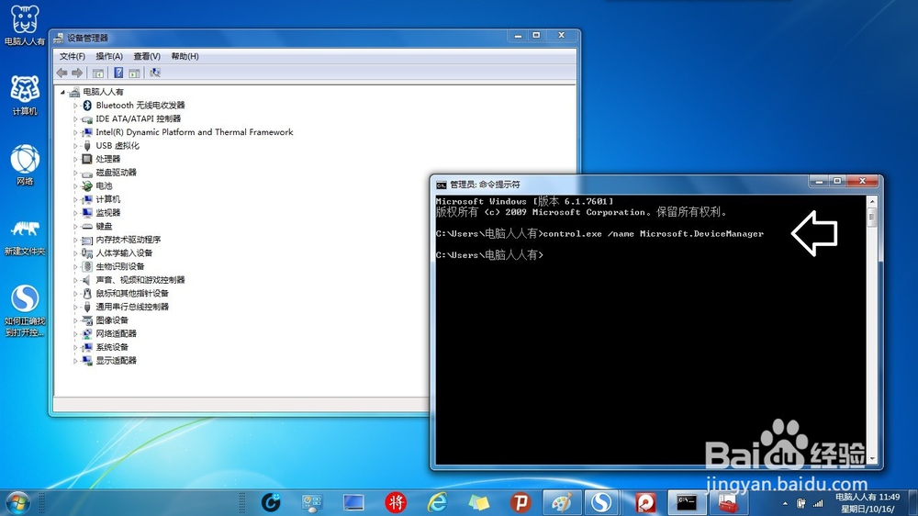This screenshot has height=516, width=918.
Task: Click the sticky notes taskbar icon
Action: point(478,502)
